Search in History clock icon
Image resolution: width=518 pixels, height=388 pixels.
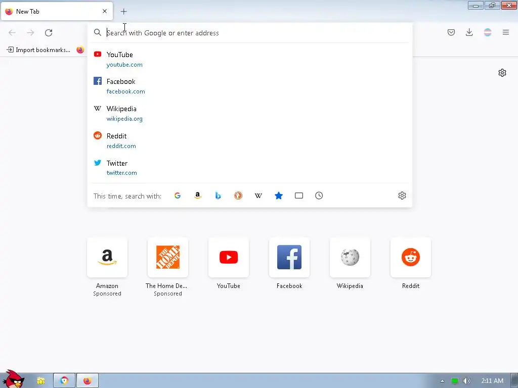click(x=319, y=196)
